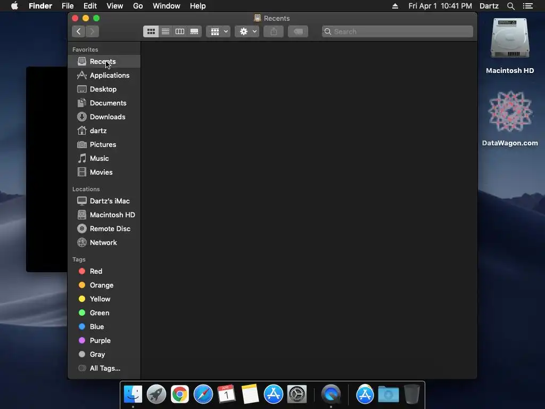Click Dartz user name in menu bar
545x409 pixels.
pyautogui.click(x=489, y=6)
